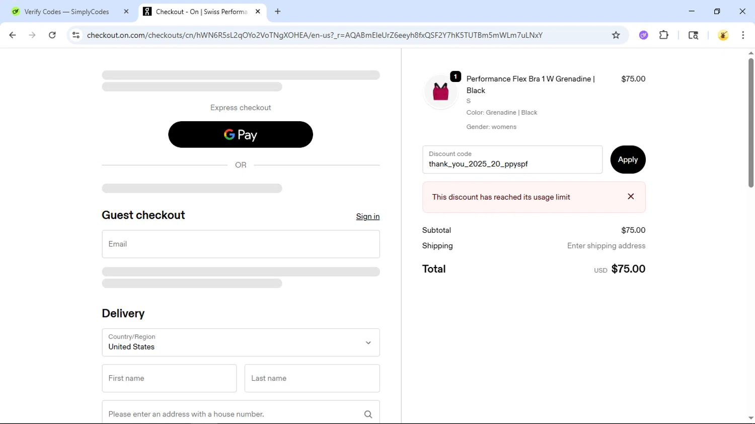
Task: Close the Checkout On tab
Action: 258,12
